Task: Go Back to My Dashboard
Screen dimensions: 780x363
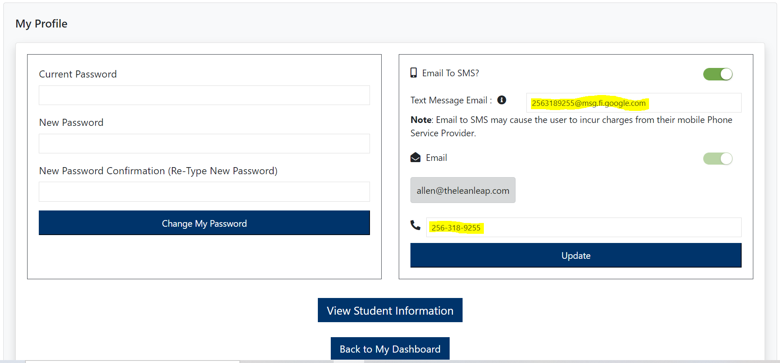Action: [390, 349]
